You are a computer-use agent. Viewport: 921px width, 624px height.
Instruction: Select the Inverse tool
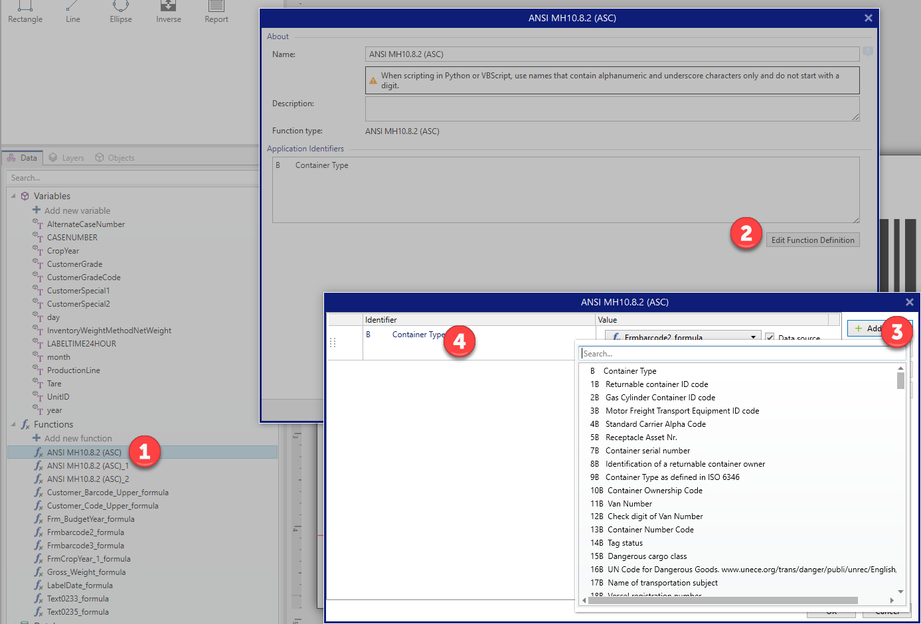click(x=169, y=12)
